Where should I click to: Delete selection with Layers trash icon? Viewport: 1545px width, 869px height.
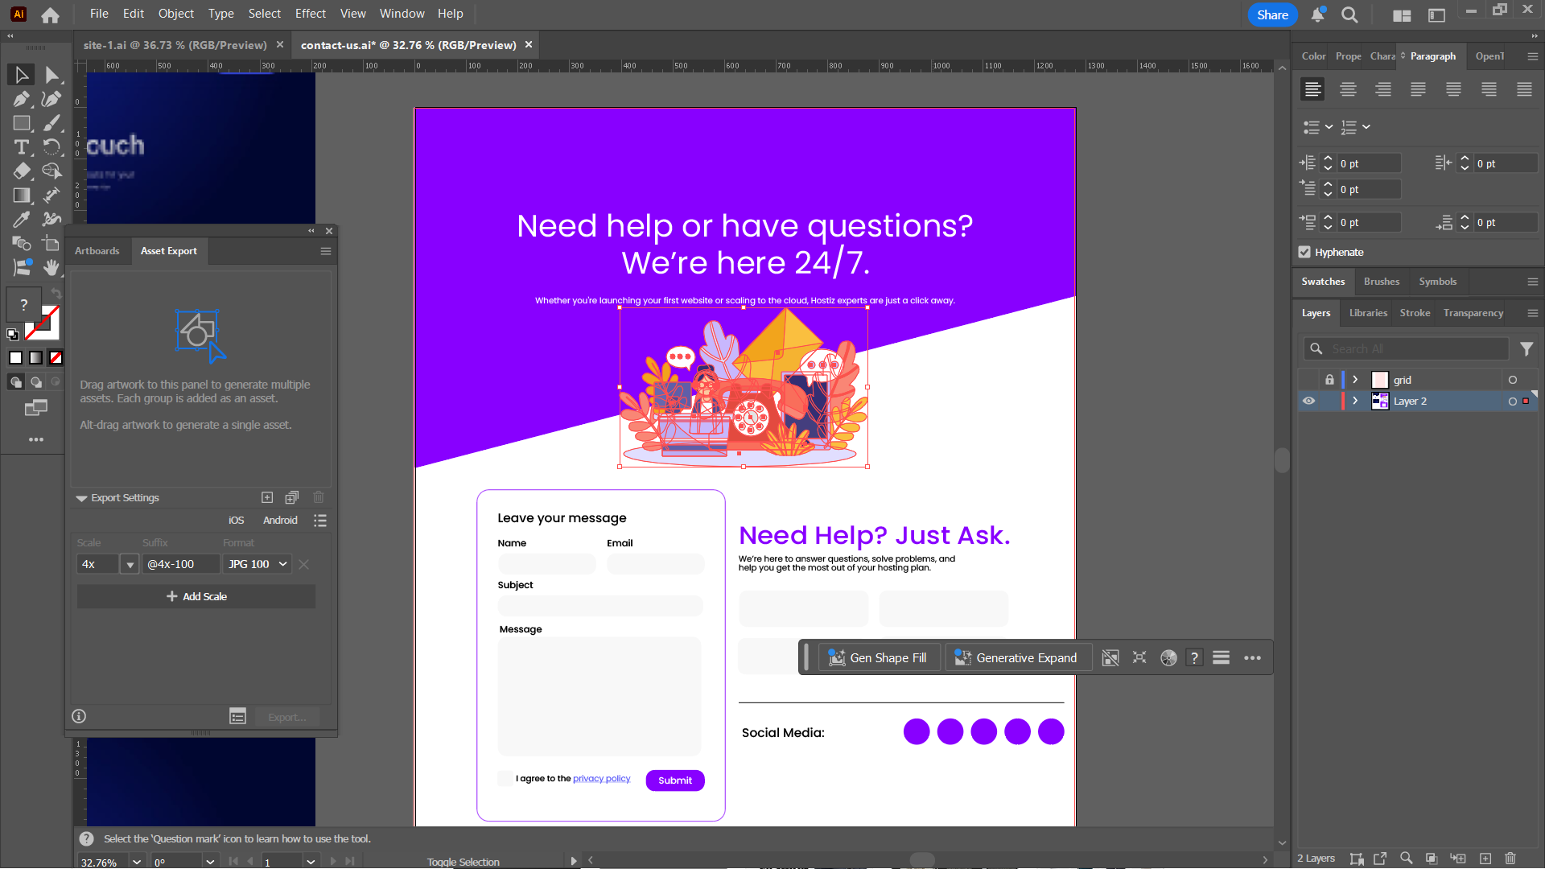[1510, 859]
